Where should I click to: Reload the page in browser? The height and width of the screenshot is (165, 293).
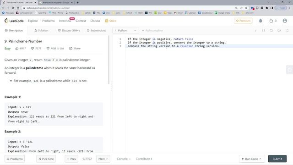(x=13, y=8)
